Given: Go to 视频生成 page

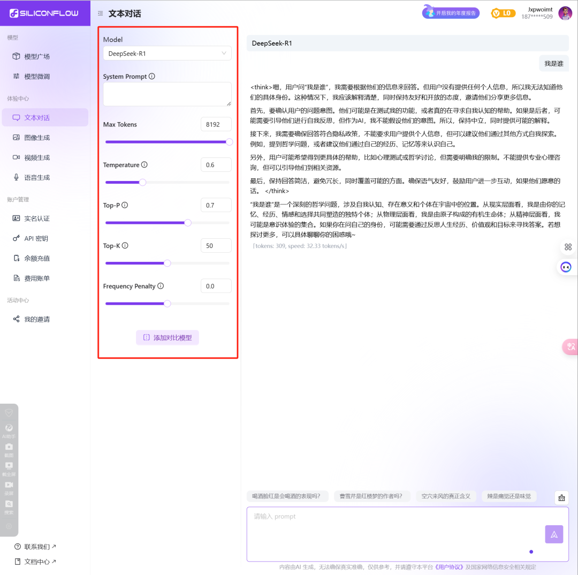Looking at the screenshot, I should pyautogui.click(x=45, y=157).
